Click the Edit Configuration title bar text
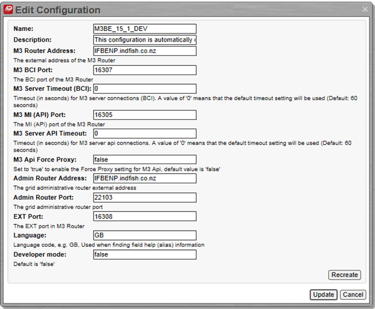Screen dimensions: 375x309 point(61,10)
